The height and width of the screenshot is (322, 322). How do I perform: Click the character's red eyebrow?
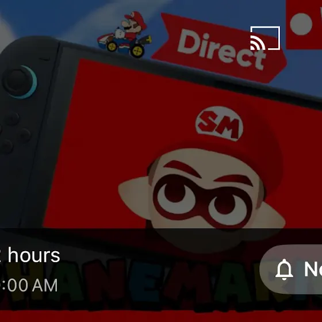(x=182, y=167)
